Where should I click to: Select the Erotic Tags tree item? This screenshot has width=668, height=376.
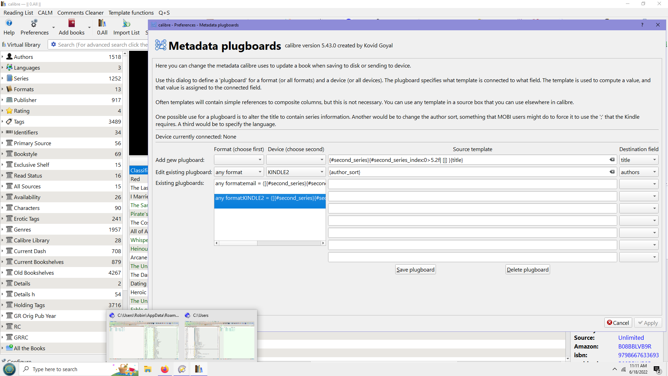(61, 219)
